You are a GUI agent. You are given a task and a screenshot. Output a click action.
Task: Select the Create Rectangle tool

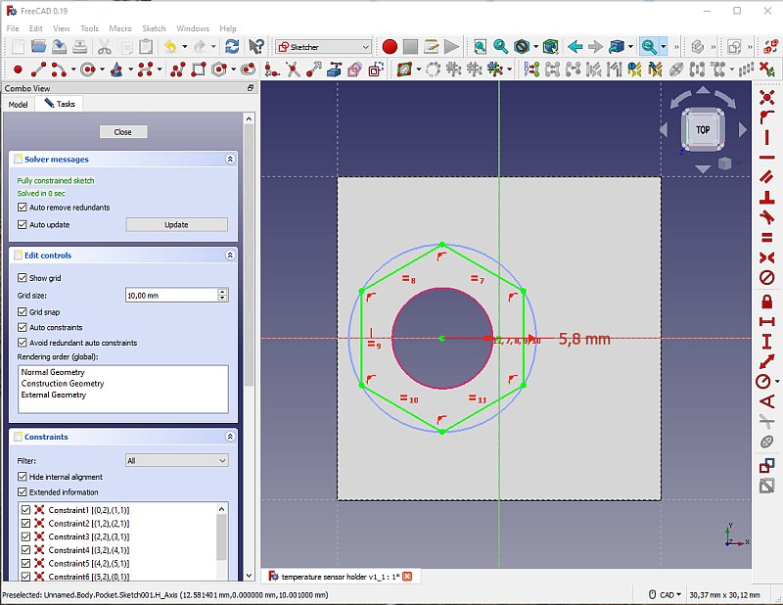coord(199,70)
